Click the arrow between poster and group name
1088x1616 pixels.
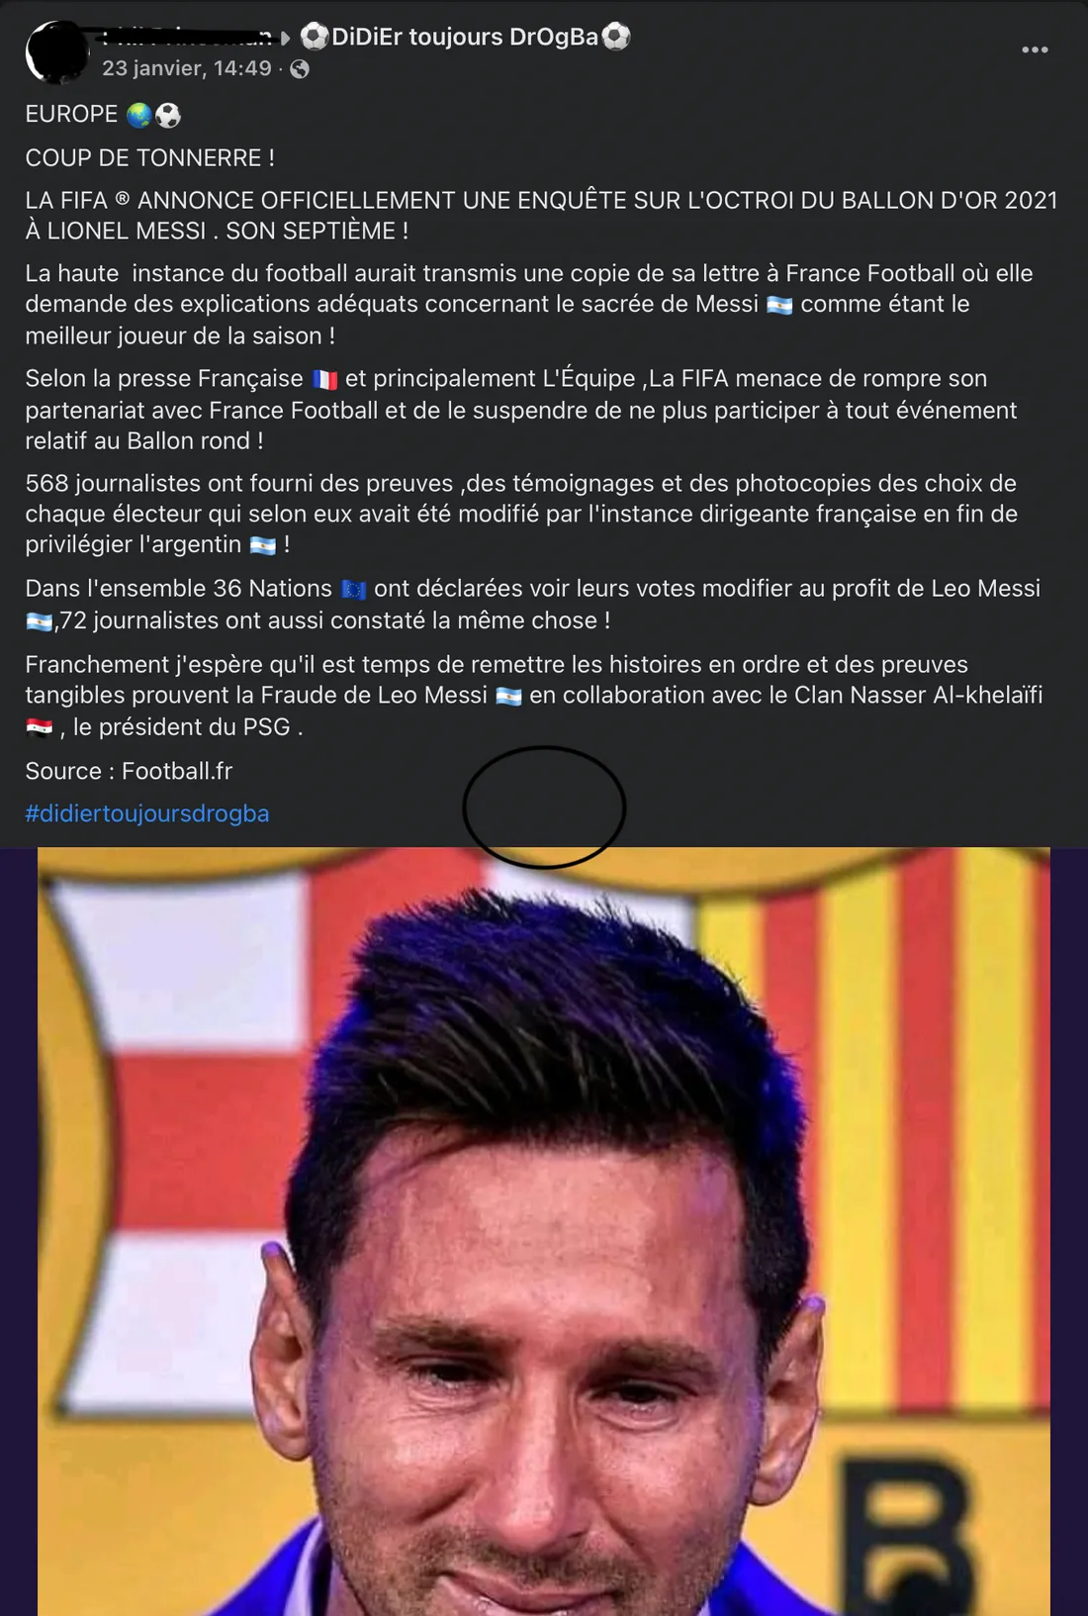tap(286, 39)
